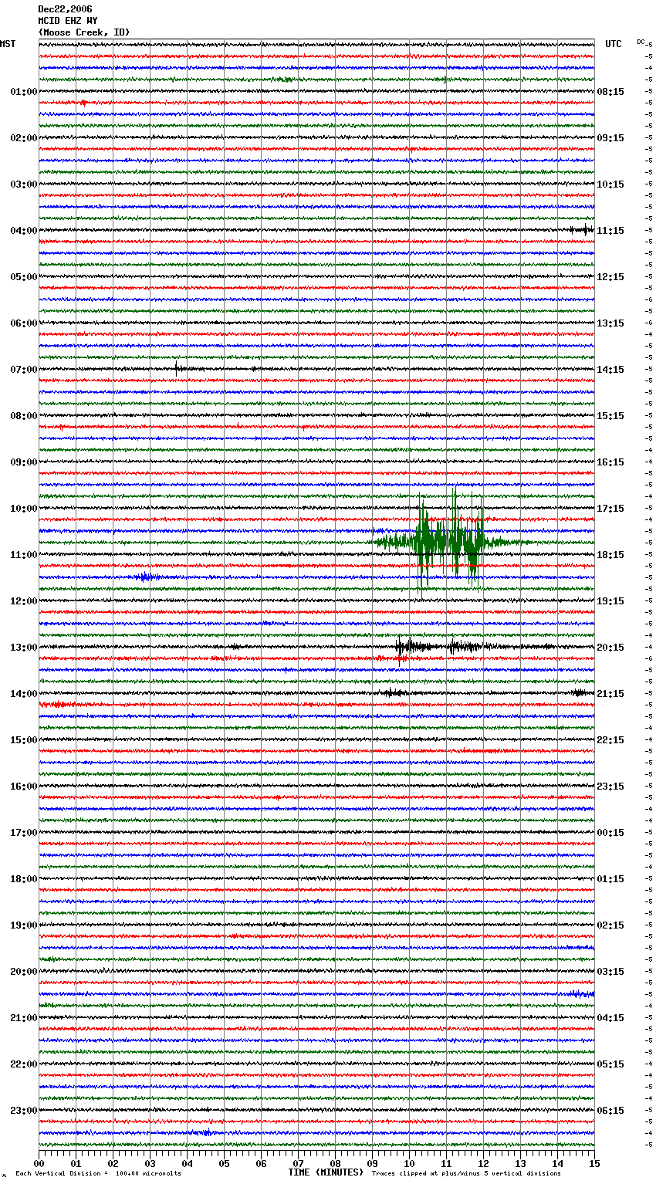Viewport: 656px width, 1184px height.
Task: Select the "19:00" MST time label
Action: pos(23,925)
